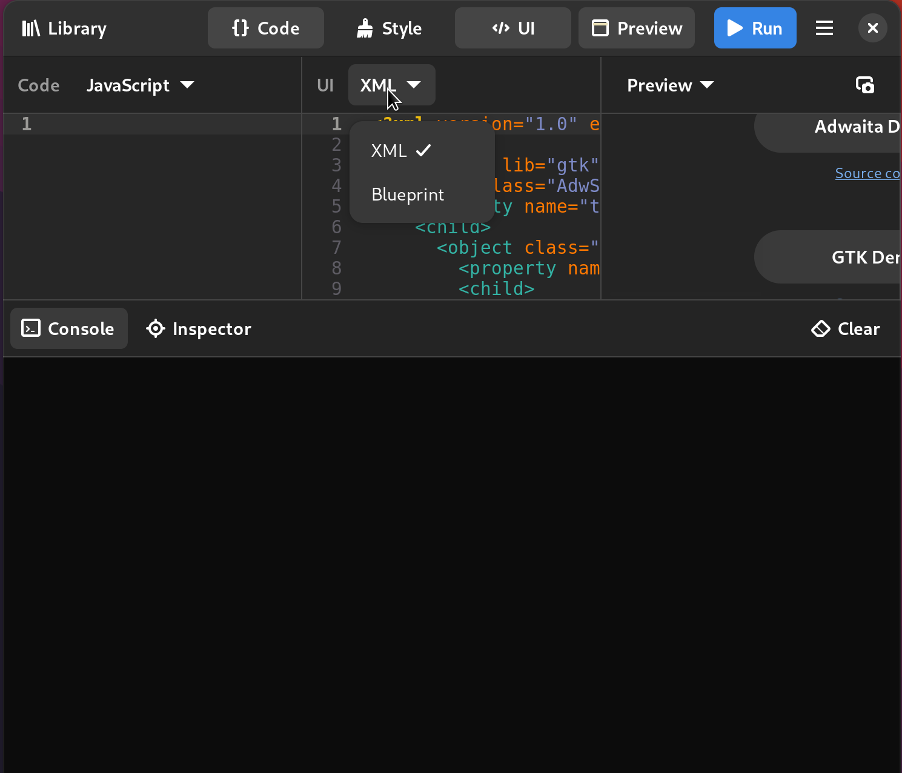Screen dimensions: 902x773
Task: Select the brush Style icon
Action: coord(364,27)
